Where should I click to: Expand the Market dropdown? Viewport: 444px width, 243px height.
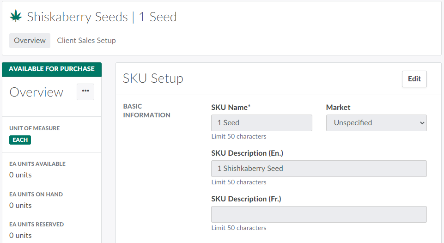pos(376,123)
